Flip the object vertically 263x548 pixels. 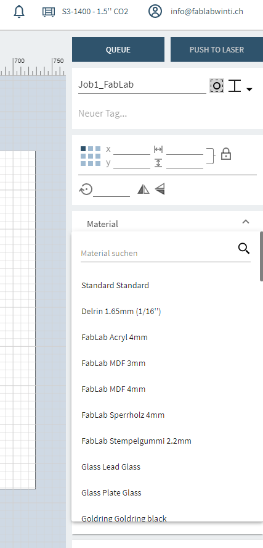[160, 189]
